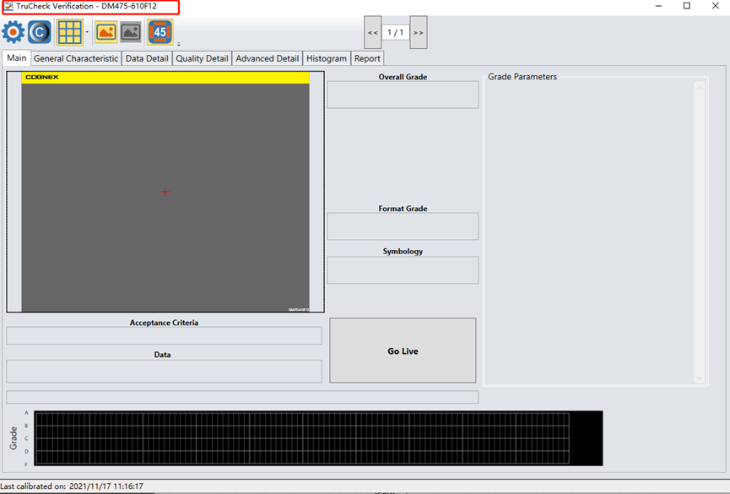The image size is (730, 494).
Task: Click the blue C calibration icon
Action: [40, 33]
